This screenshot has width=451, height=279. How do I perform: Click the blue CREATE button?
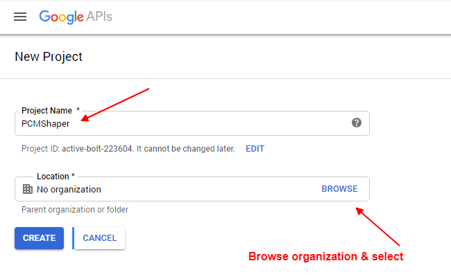point(39,238)
